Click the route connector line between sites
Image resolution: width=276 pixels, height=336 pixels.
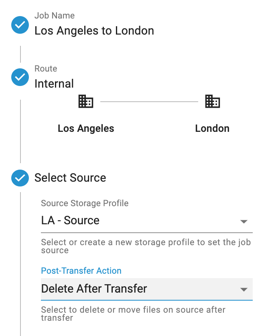click(x=149, y=102)
